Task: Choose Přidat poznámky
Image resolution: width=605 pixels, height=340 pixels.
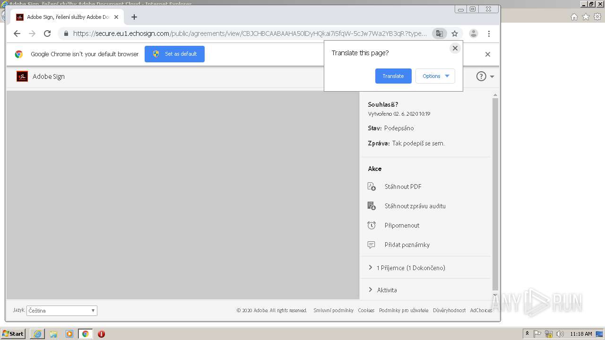Action: [407, 245]
